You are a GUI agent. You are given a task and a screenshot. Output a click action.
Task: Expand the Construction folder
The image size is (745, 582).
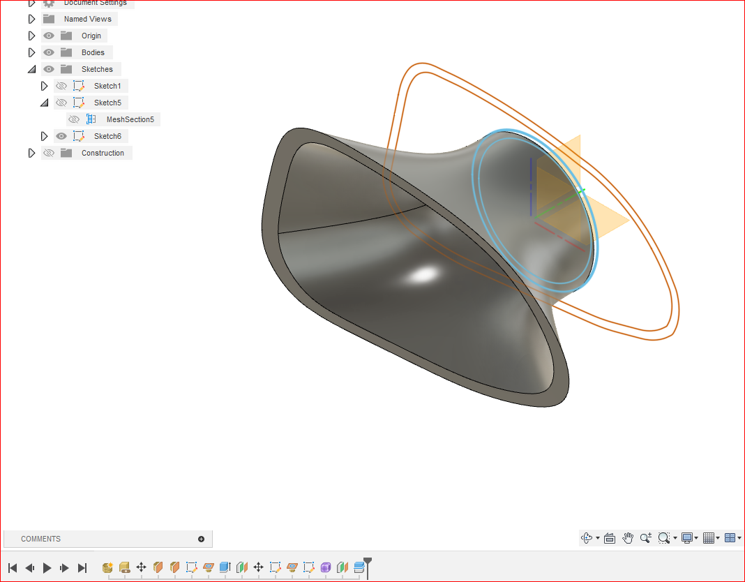click(x=31, y=152)
